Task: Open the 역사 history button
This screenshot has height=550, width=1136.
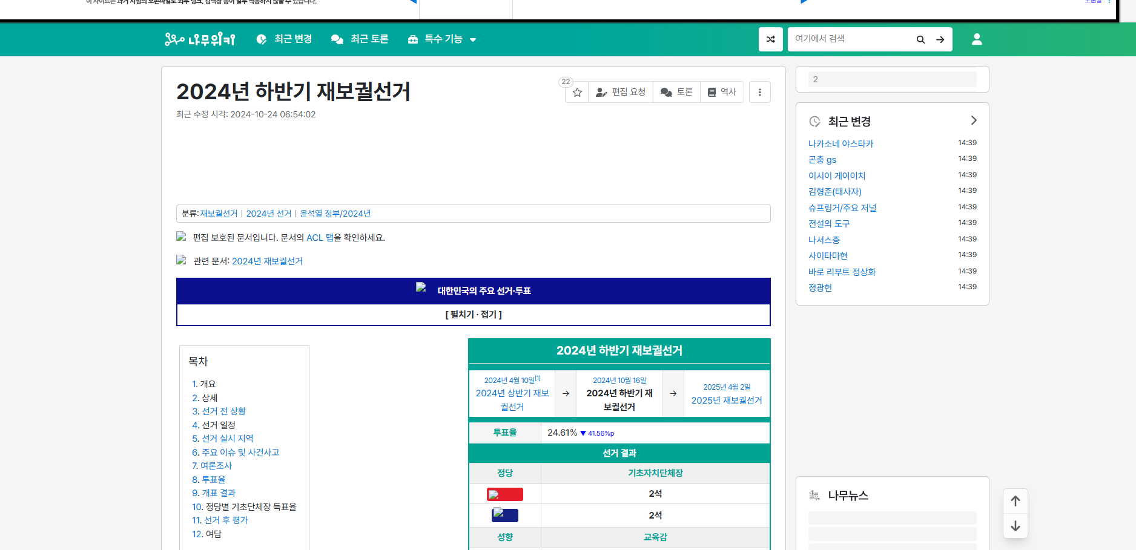Action: 722,92
